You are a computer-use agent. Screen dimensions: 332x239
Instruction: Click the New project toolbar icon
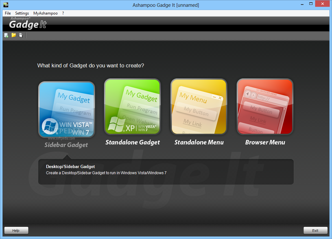tap(6, 35)
